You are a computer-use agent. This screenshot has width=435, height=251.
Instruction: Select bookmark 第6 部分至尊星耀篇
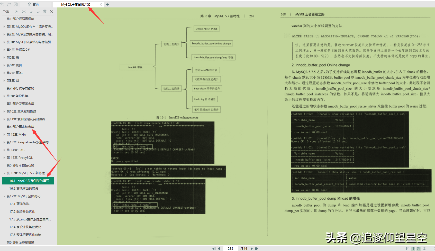[x=20, y=243]
